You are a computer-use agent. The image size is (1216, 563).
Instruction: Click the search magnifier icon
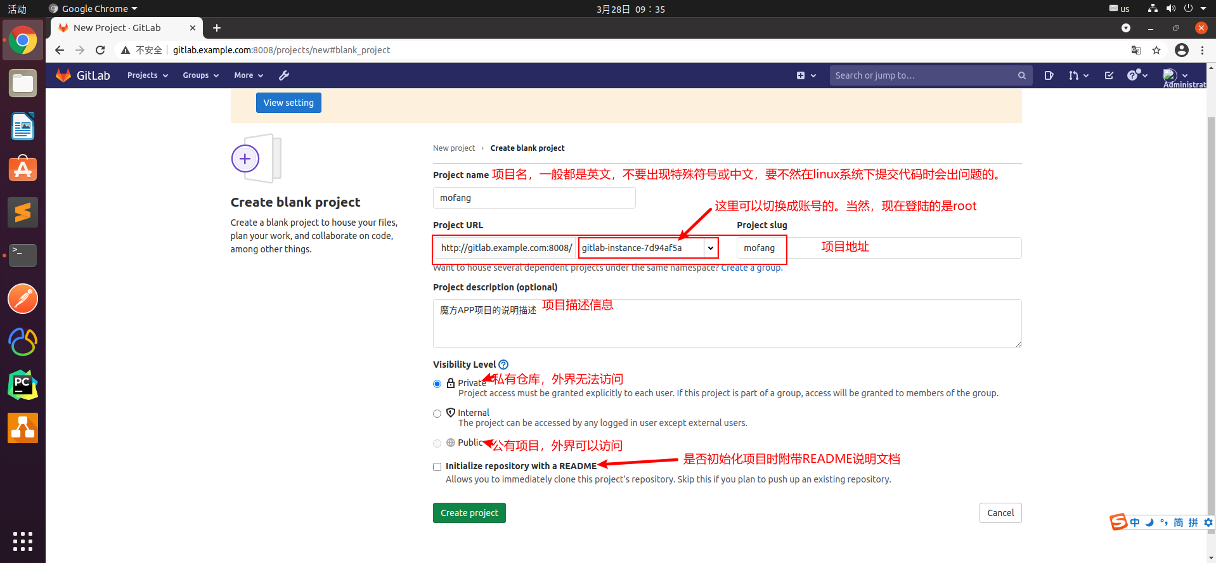pyautogui.click(x=1022, y=75)
